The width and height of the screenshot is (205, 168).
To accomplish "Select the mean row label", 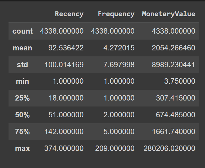I will click(22, 48).
